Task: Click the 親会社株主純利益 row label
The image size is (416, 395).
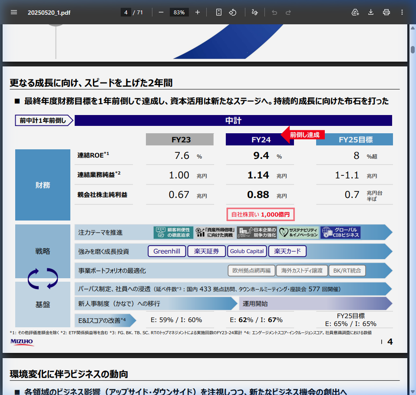Action: (102, 195)
